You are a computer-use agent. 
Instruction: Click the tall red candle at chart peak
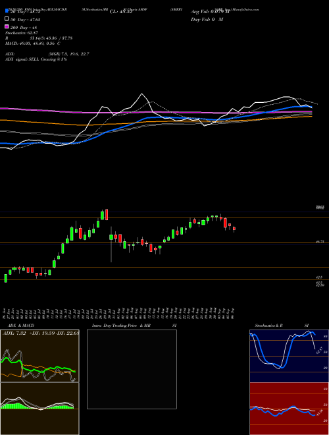click(107, 214)
